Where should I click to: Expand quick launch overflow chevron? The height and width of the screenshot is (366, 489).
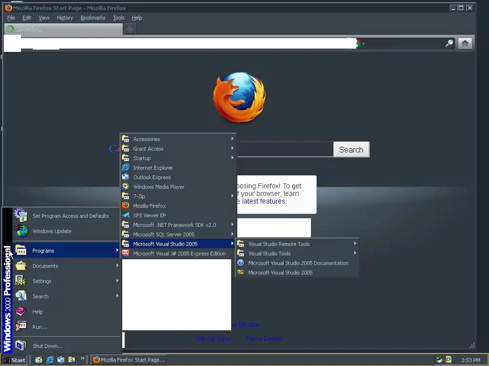[82, 358]
